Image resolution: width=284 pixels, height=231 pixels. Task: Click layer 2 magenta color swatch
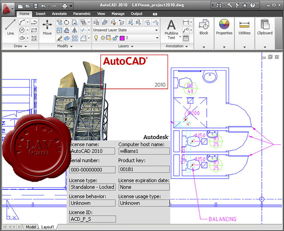(x=122, y=38)
